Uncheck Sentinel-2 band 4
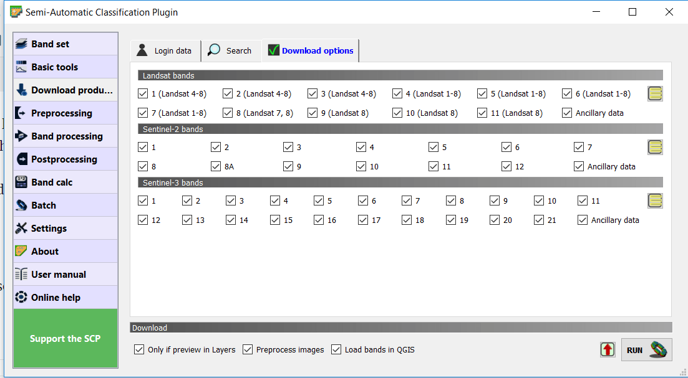Image resolution: width=688 pixels, height=378 pixels. pyautogui.click(x=361, y=147)
